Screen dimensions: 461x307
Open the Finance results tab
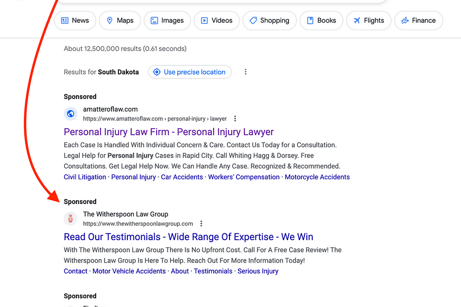pos(419,21)
